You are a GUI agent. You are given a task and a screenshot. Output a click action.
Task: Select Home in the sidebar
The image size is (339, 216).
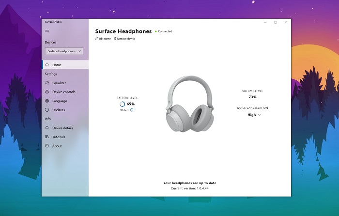point(65,65)
